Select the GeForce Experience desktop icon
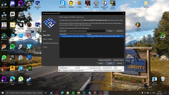Screen dimensions: 169x95 [x=29, y=70]
